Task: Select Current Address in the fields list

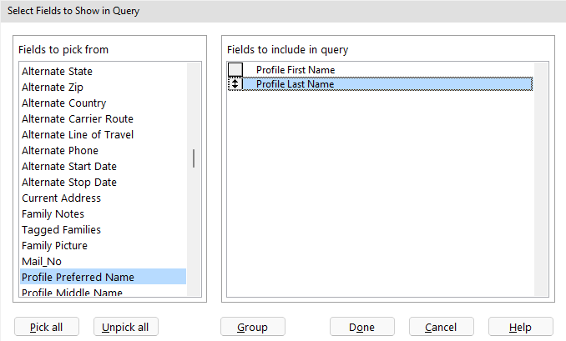Action: pos(61,198)
